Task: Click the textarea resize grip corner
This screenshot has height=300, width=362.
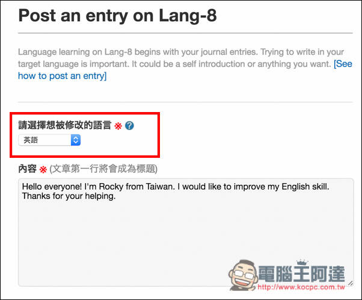Action: click(x=351, y=283)
